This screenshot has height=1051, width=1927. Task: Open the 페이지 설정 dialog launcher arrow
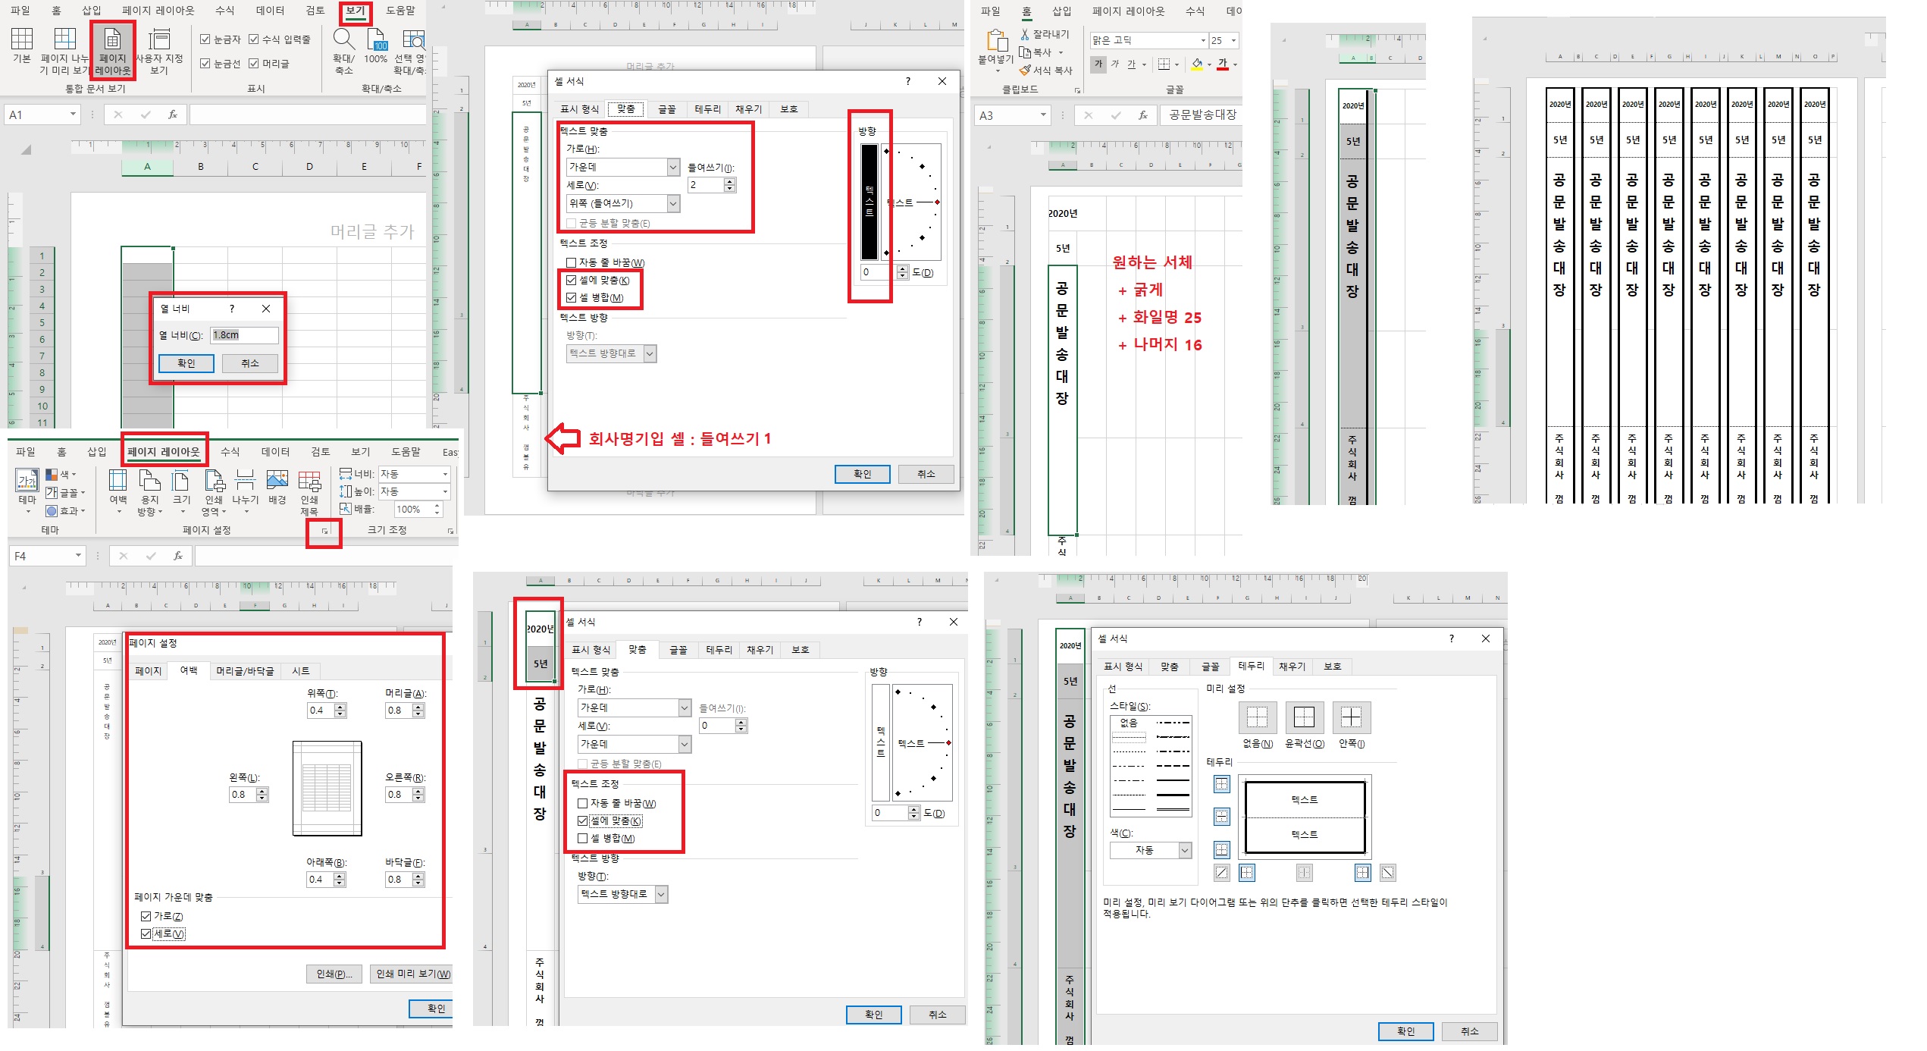point(324,532)
